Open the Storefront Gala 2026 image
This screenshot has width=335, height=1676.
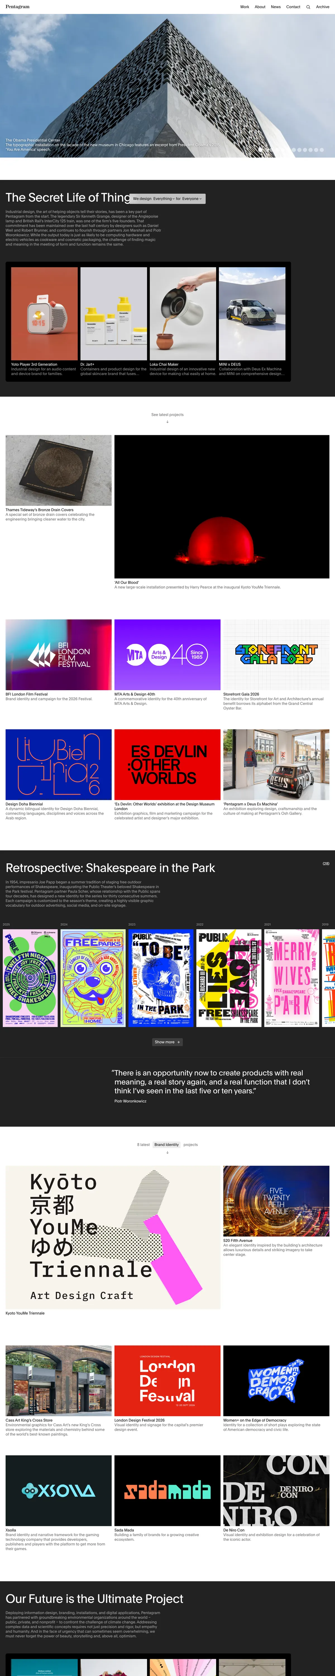pos(276,654)
